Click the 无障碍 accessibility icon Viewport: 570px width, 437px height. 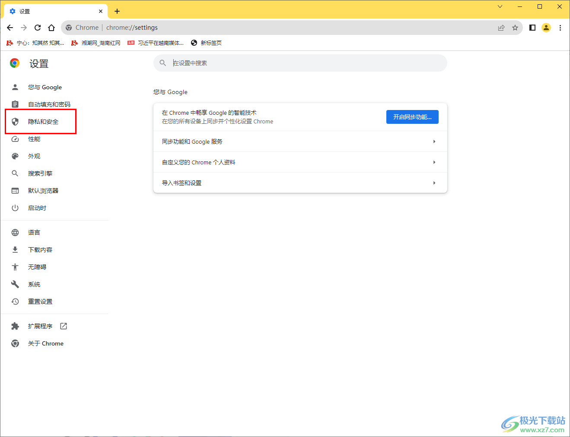(x=15, y=267)
